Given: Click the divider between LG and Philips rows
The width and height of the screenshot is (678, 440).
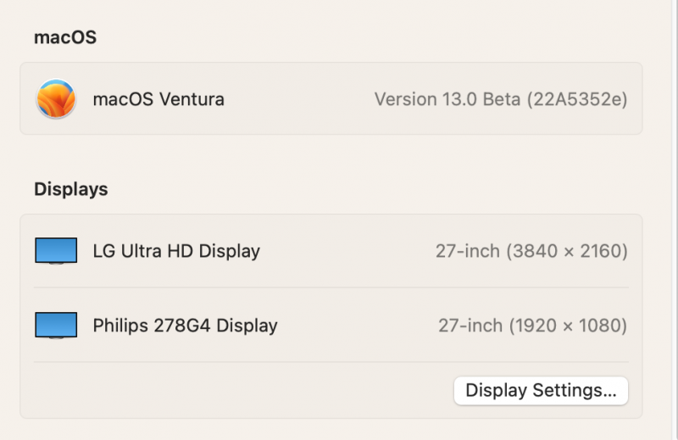Looking at the screenshot, I should point(331,287).
